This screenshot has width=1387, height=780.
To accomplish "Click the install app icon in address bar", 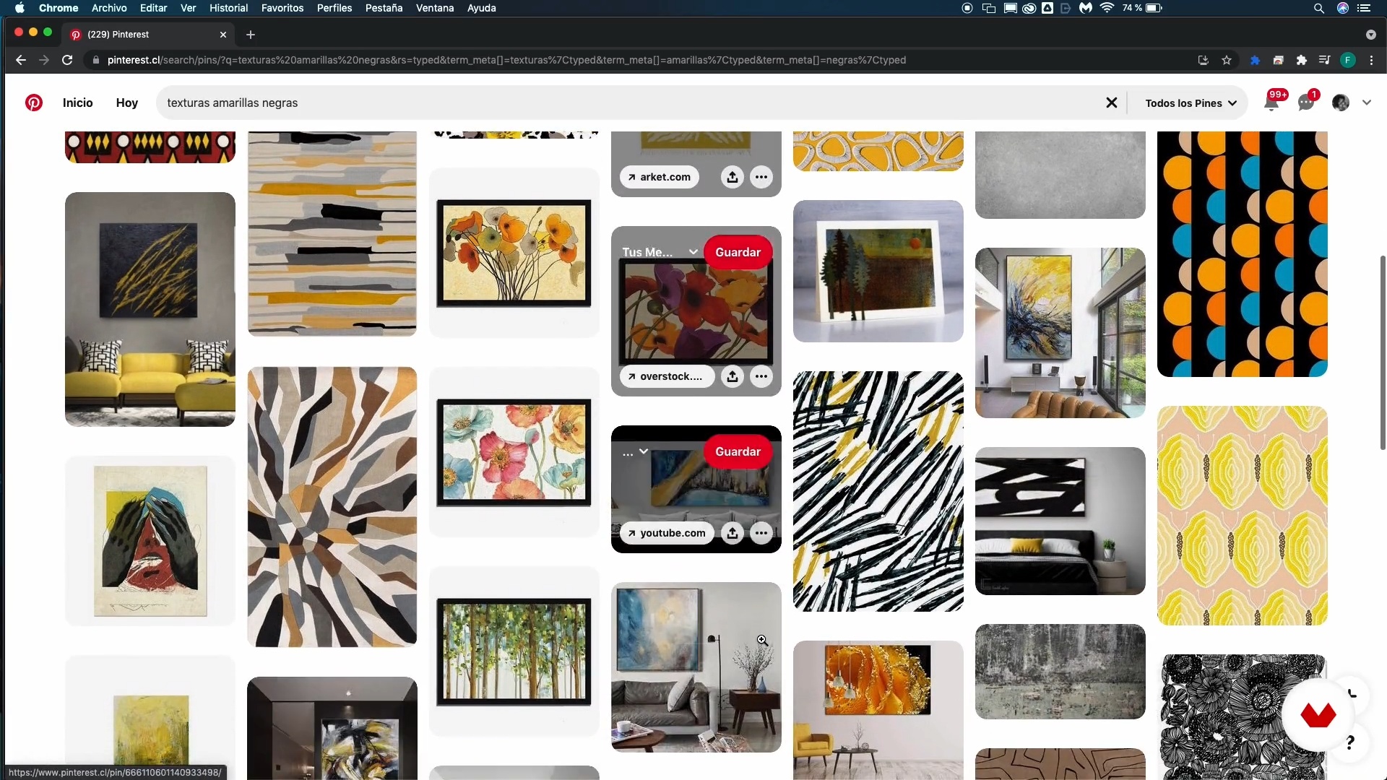I will (1204, 60).
